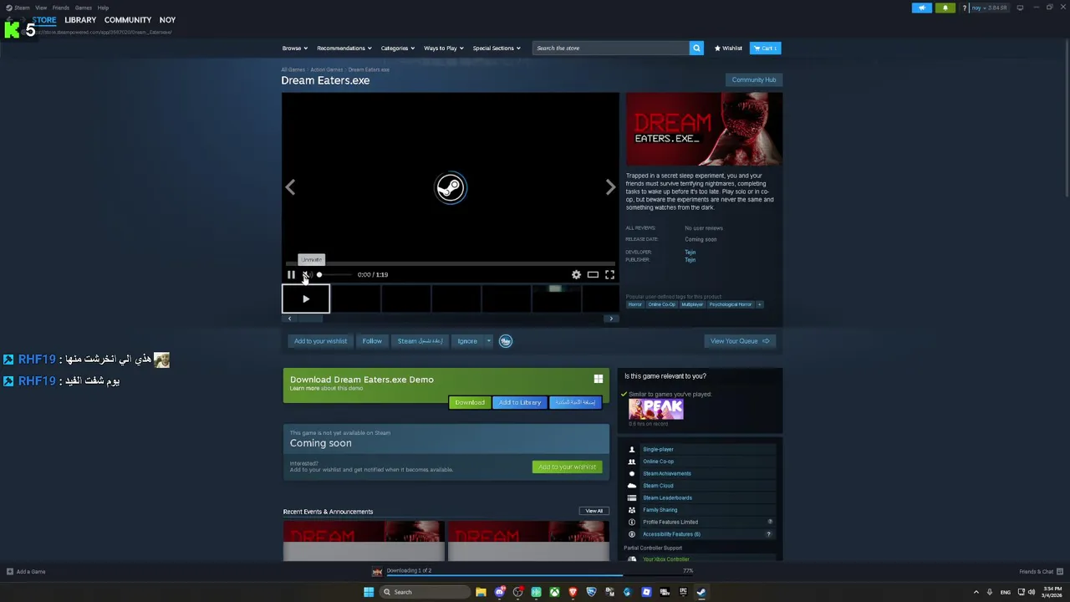Click the round Steam Labs icon
The image size is (1070, 602).
pyautogui.click(x=505, y=341)
